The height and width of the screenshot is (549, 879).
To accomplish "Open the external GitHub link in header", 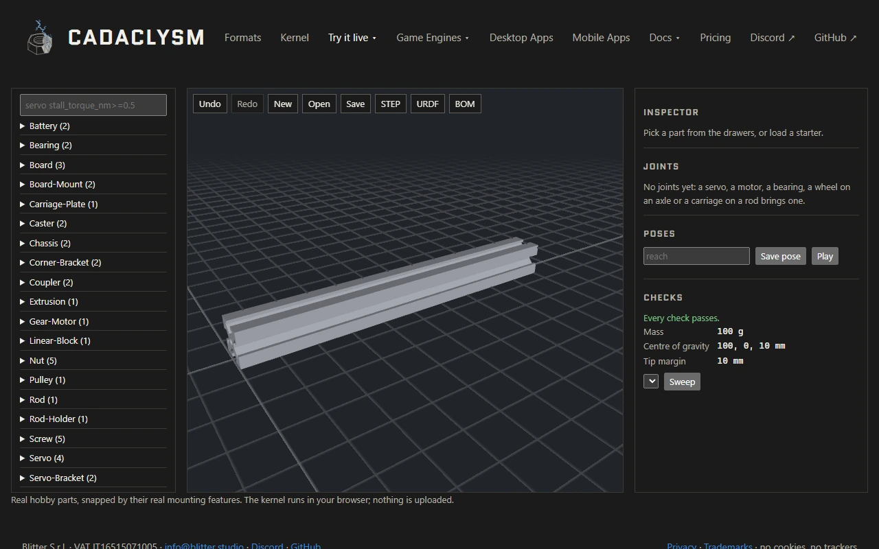I will pos(836,38).
